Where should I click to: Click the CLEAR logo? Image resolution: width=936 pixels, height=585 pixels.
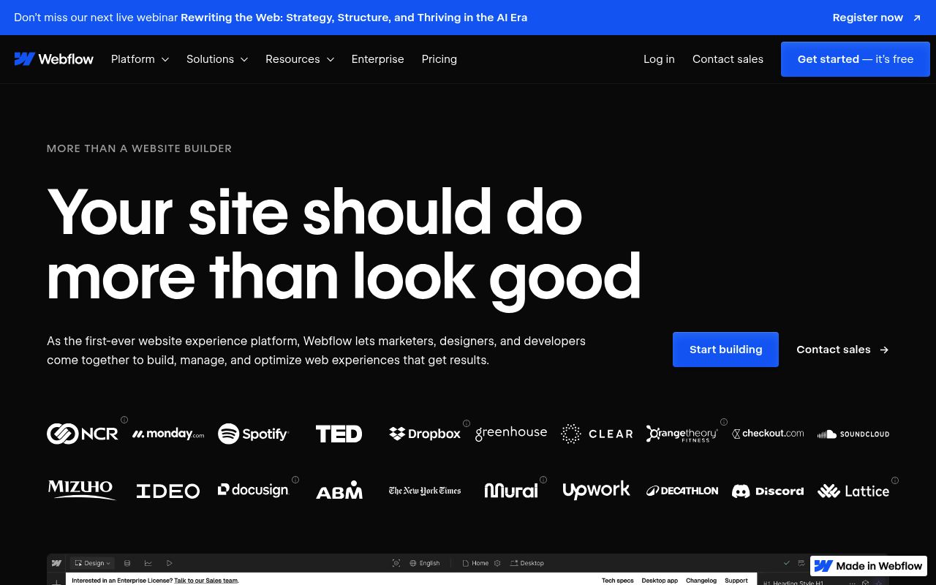pos(597,434)
